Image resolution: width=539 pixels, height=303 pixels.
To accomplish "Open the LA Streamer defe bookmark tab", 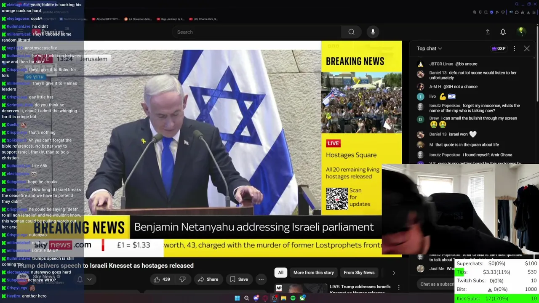I will pyautogui.click(x=139, y=19).
